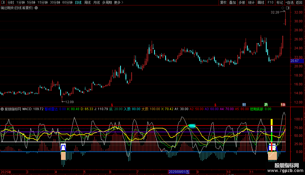
Task: Expand the 股朋指标网 indicator dropdown arrow
Action: pyautogui.click(x=2, y=109)
